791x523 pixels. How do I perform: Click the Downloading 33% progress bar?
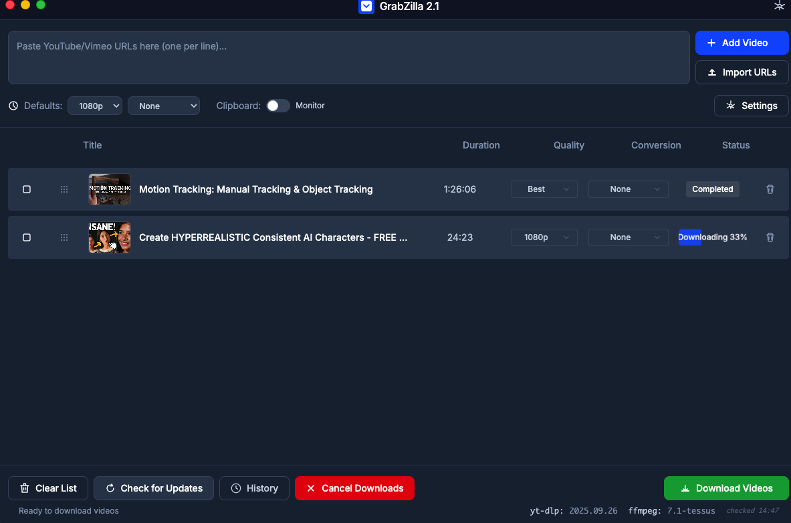click(x=713, y=237)
